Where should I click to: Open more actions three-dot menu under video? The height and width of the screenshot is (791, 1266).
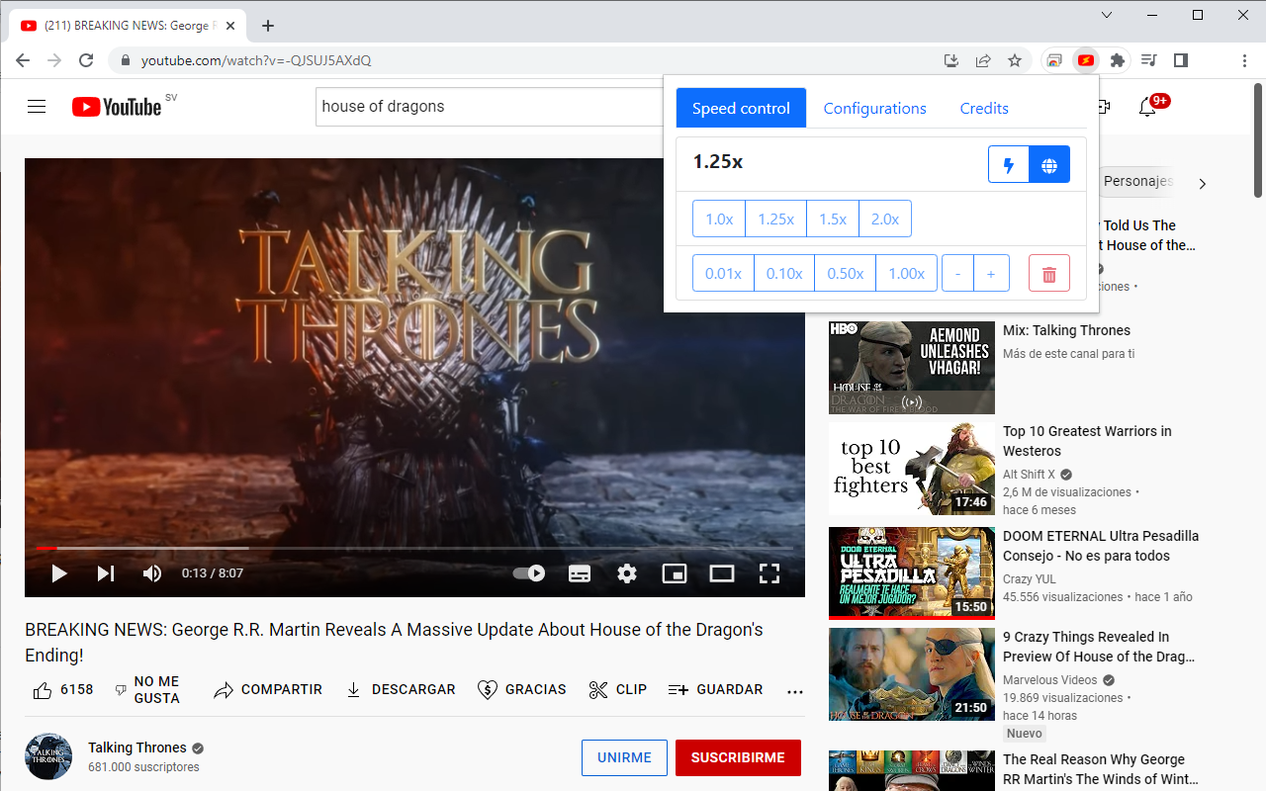[794, 690]
